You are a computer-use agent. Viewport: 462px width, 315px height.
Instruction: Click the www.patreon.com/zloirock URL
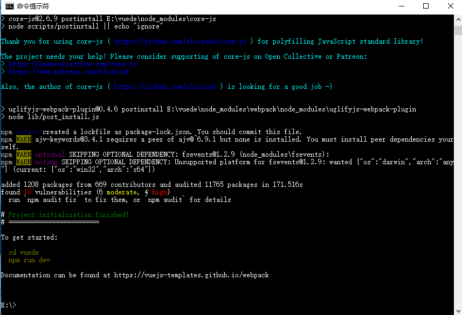click(68, 72)
